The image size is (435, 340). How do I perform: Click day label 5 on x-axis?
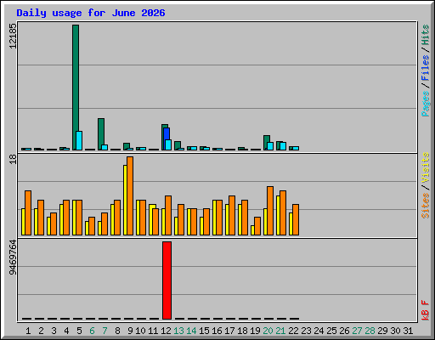click(79, 331)
